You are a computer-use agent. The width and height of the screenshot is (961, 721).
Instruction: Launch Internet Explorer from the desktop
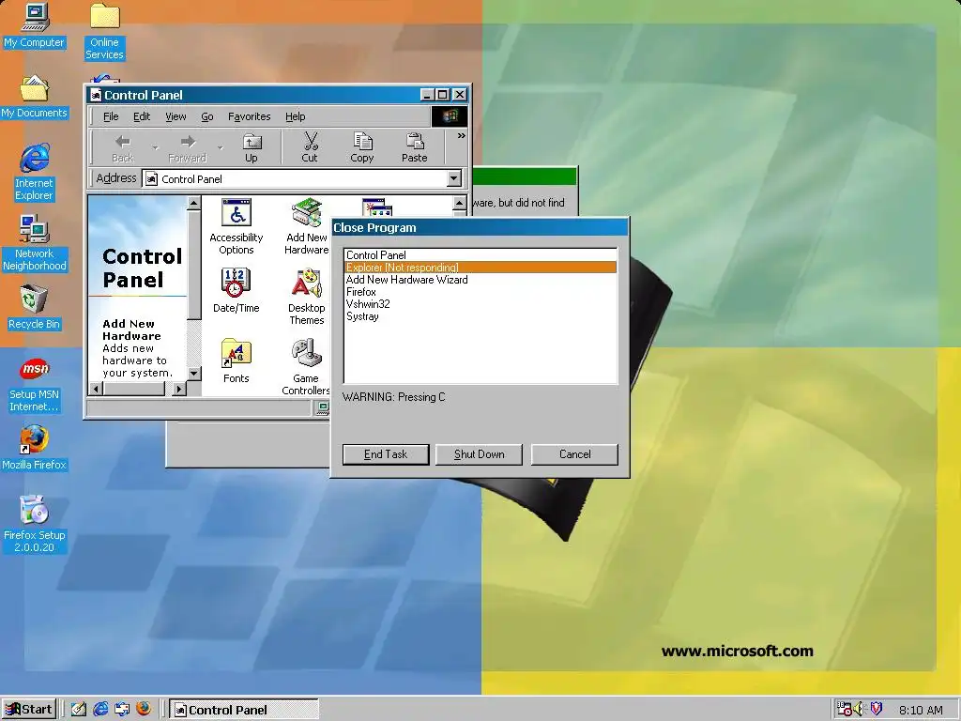click(35, 172)
